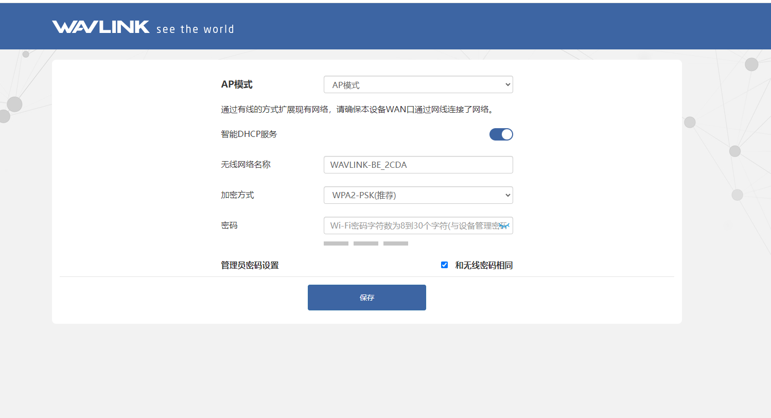Click the "see the world" tagline
The height and width of the screenshot is (418, 771).
195,29
